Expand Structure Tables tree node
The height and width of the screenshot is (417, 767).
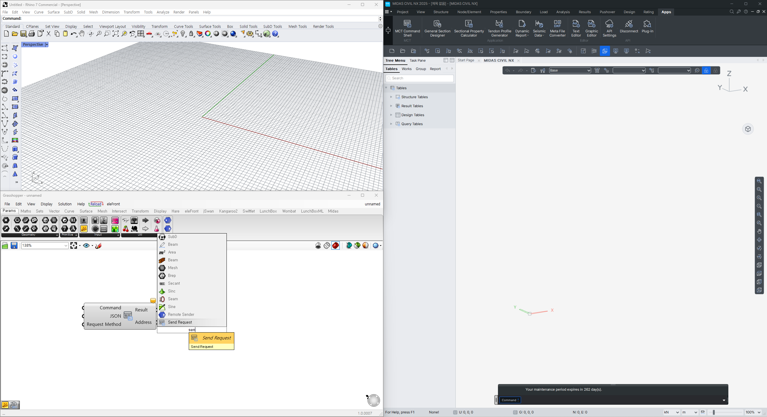coord(391,97)
